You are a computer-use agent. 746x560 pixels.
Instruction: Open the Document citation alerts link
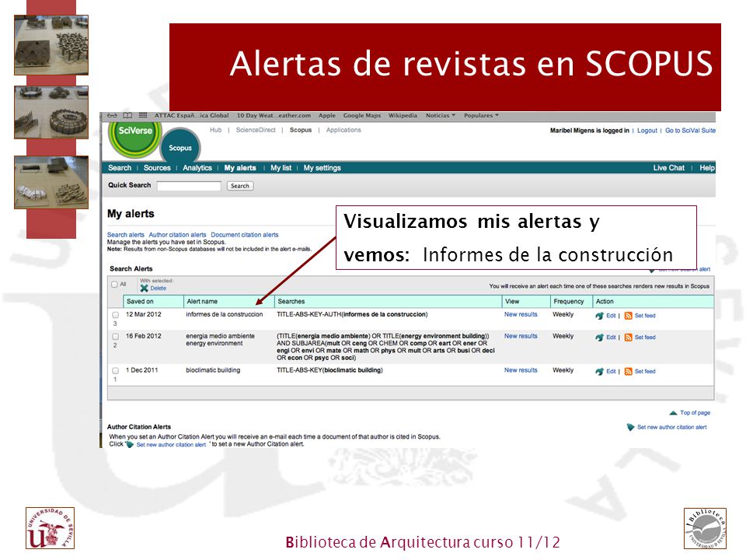tap(245, 235)
